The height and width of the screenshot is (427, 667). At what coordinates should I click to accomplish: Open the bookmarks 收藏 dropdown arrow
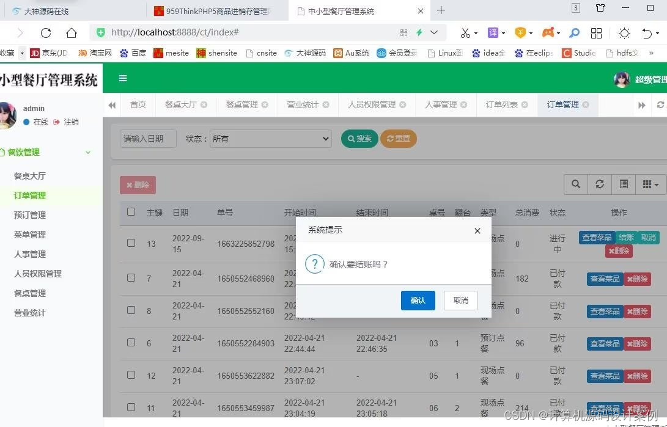tap(22, 53)
